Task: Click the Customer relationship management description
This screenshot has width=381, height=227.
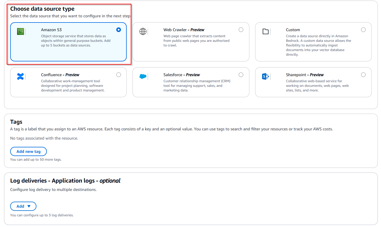Action: tap(197, 86)
